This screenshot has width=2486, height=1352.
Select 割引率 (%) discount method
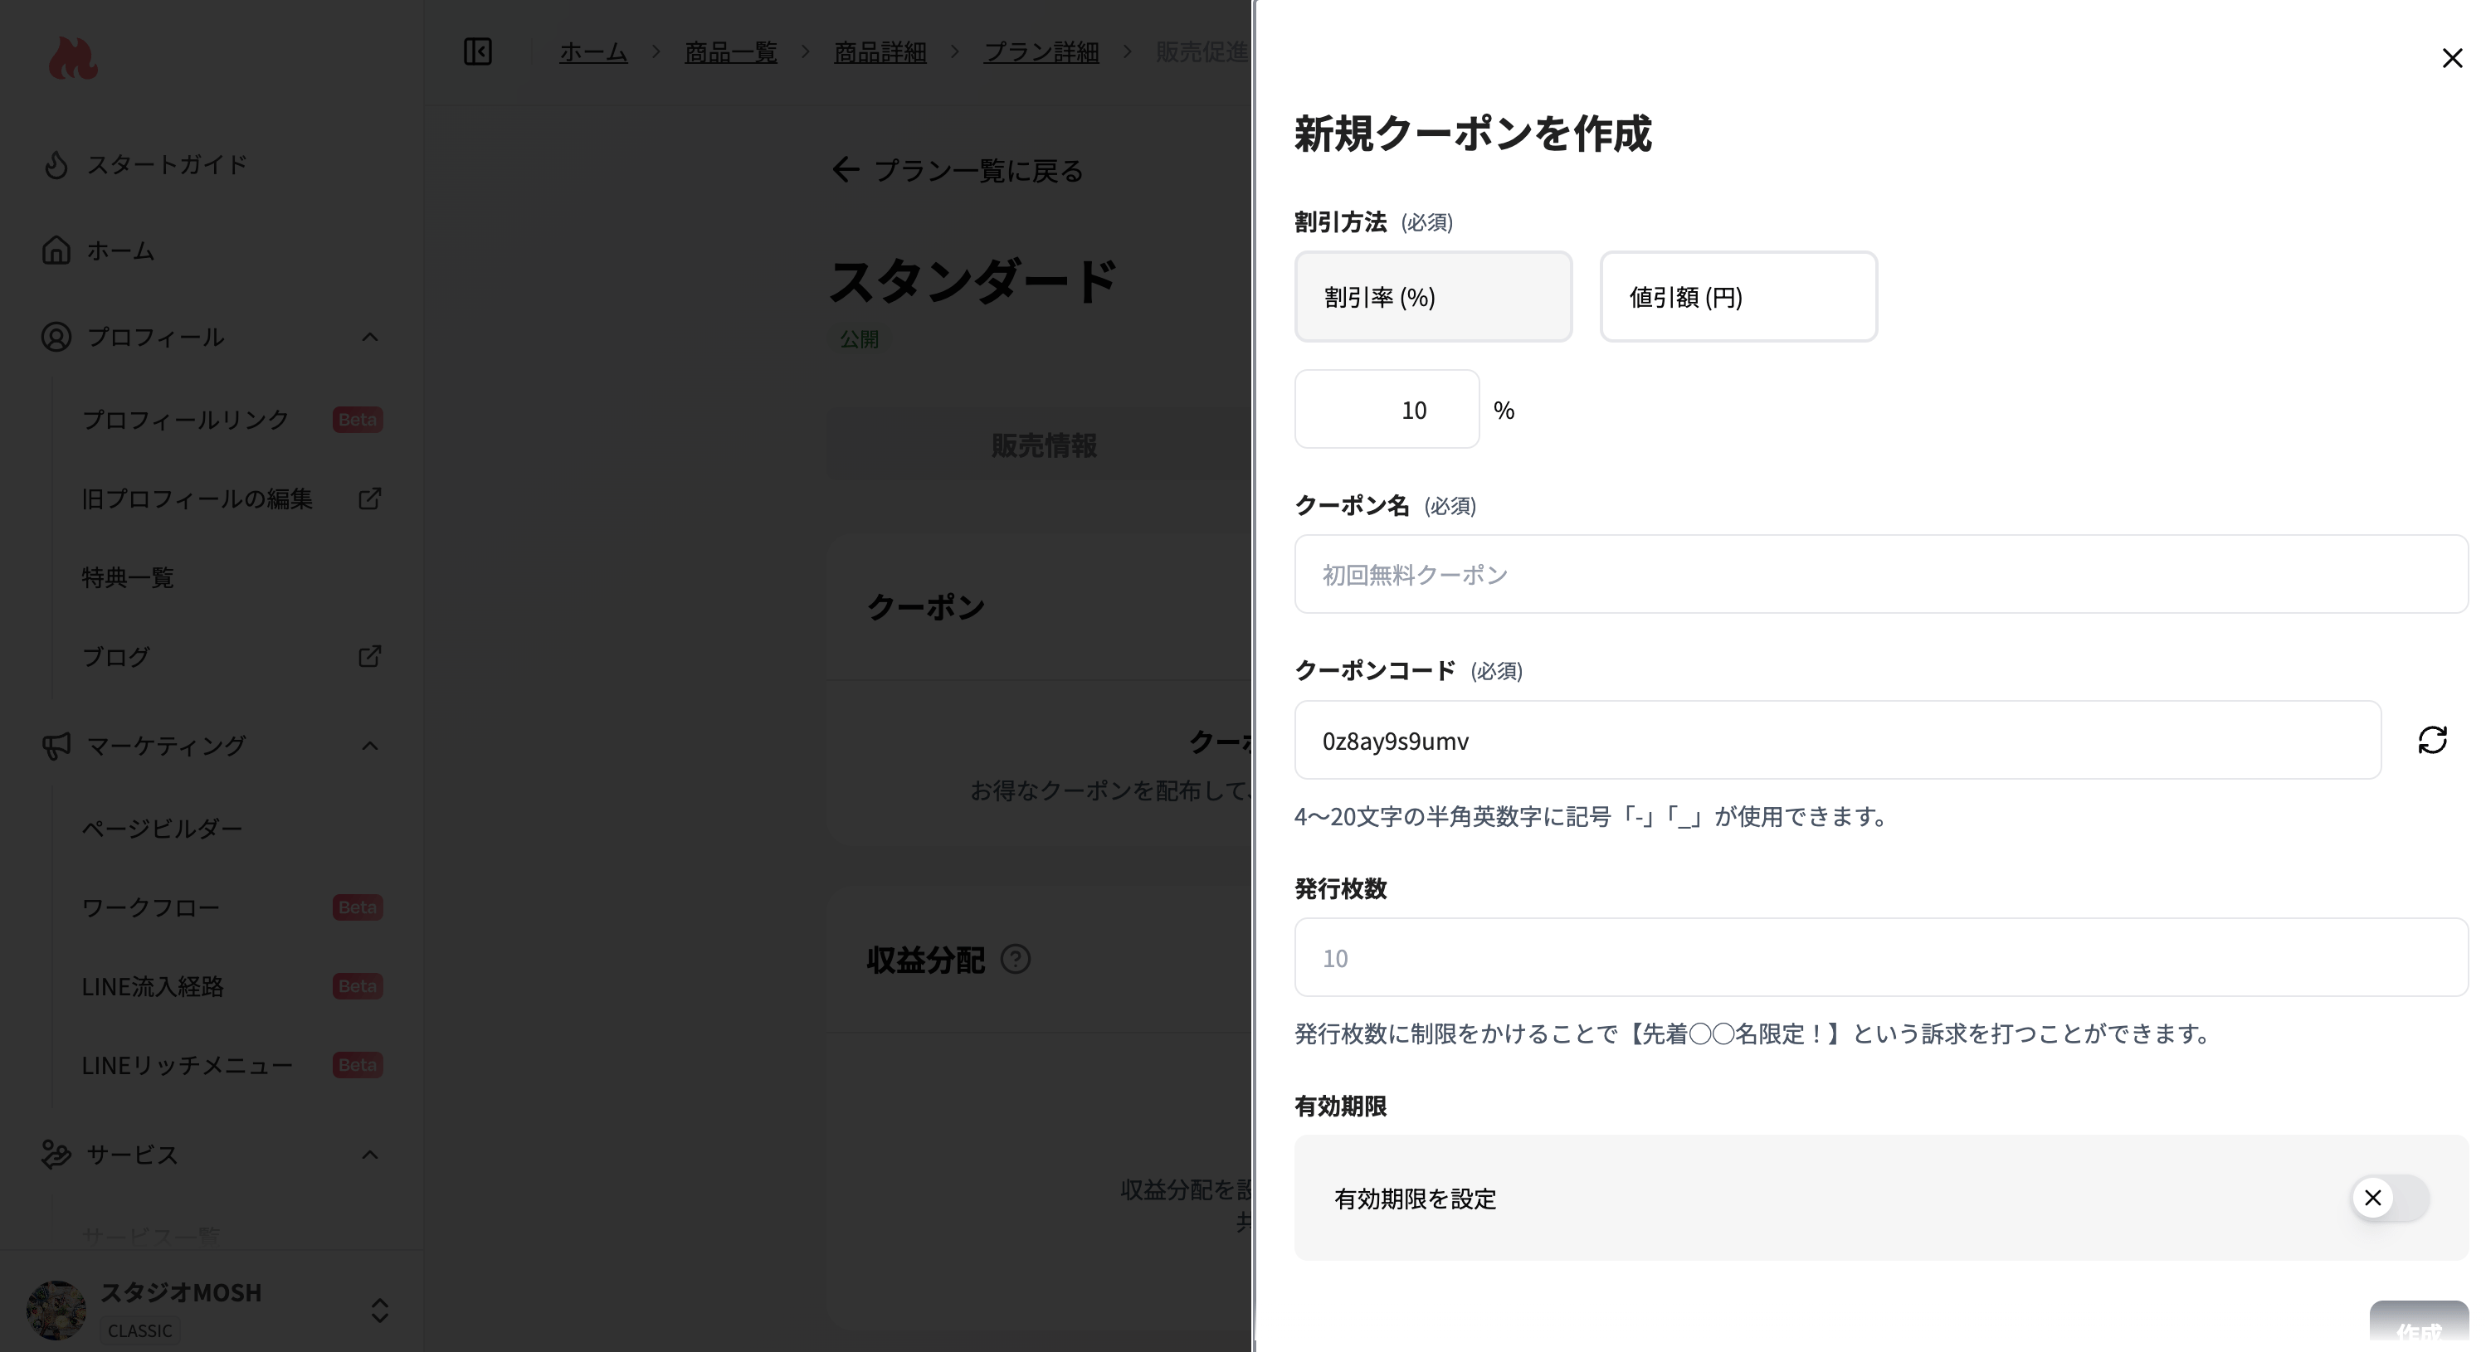tap(1433, 296)
